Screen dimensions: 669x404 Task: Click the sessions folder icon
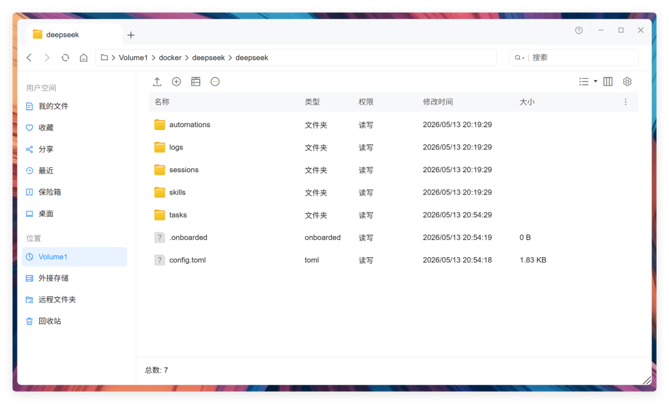tap(160, 170)
